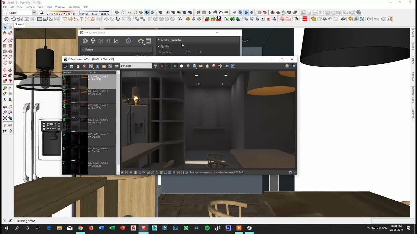This screenshot has width=417, height=234.
Task: Open Spotify from the taskbar
Action: 207,228
